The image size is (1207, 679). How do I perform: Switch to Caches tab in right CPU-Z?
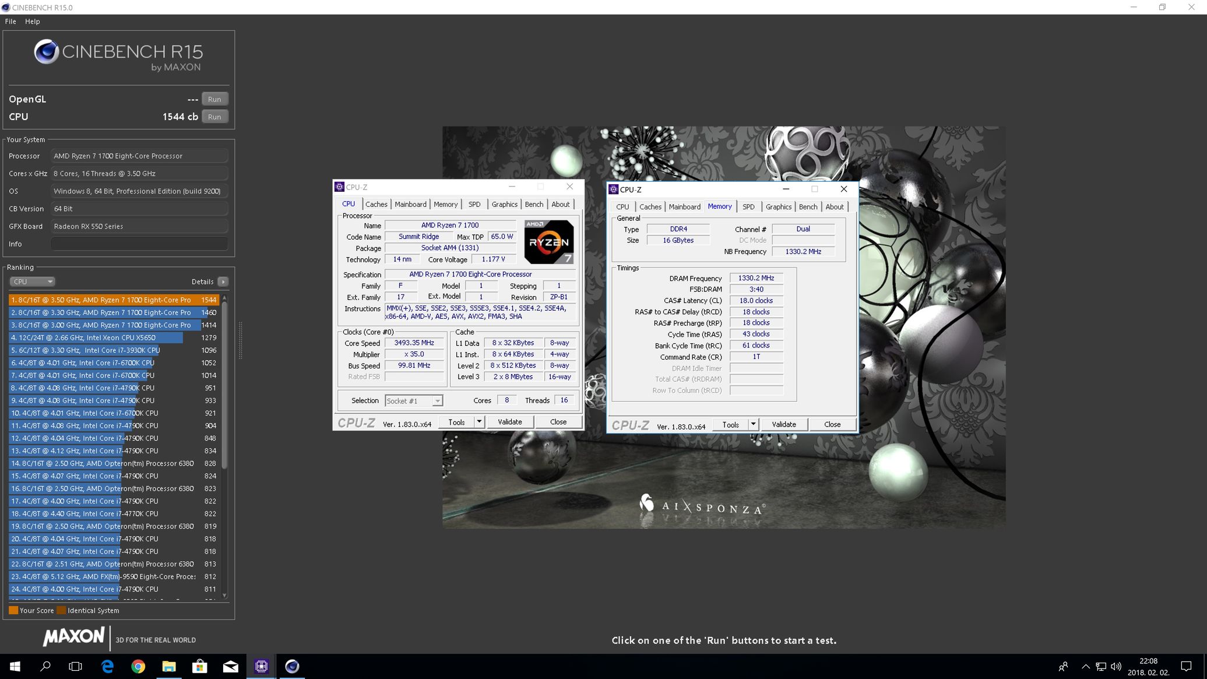[650, 207]
